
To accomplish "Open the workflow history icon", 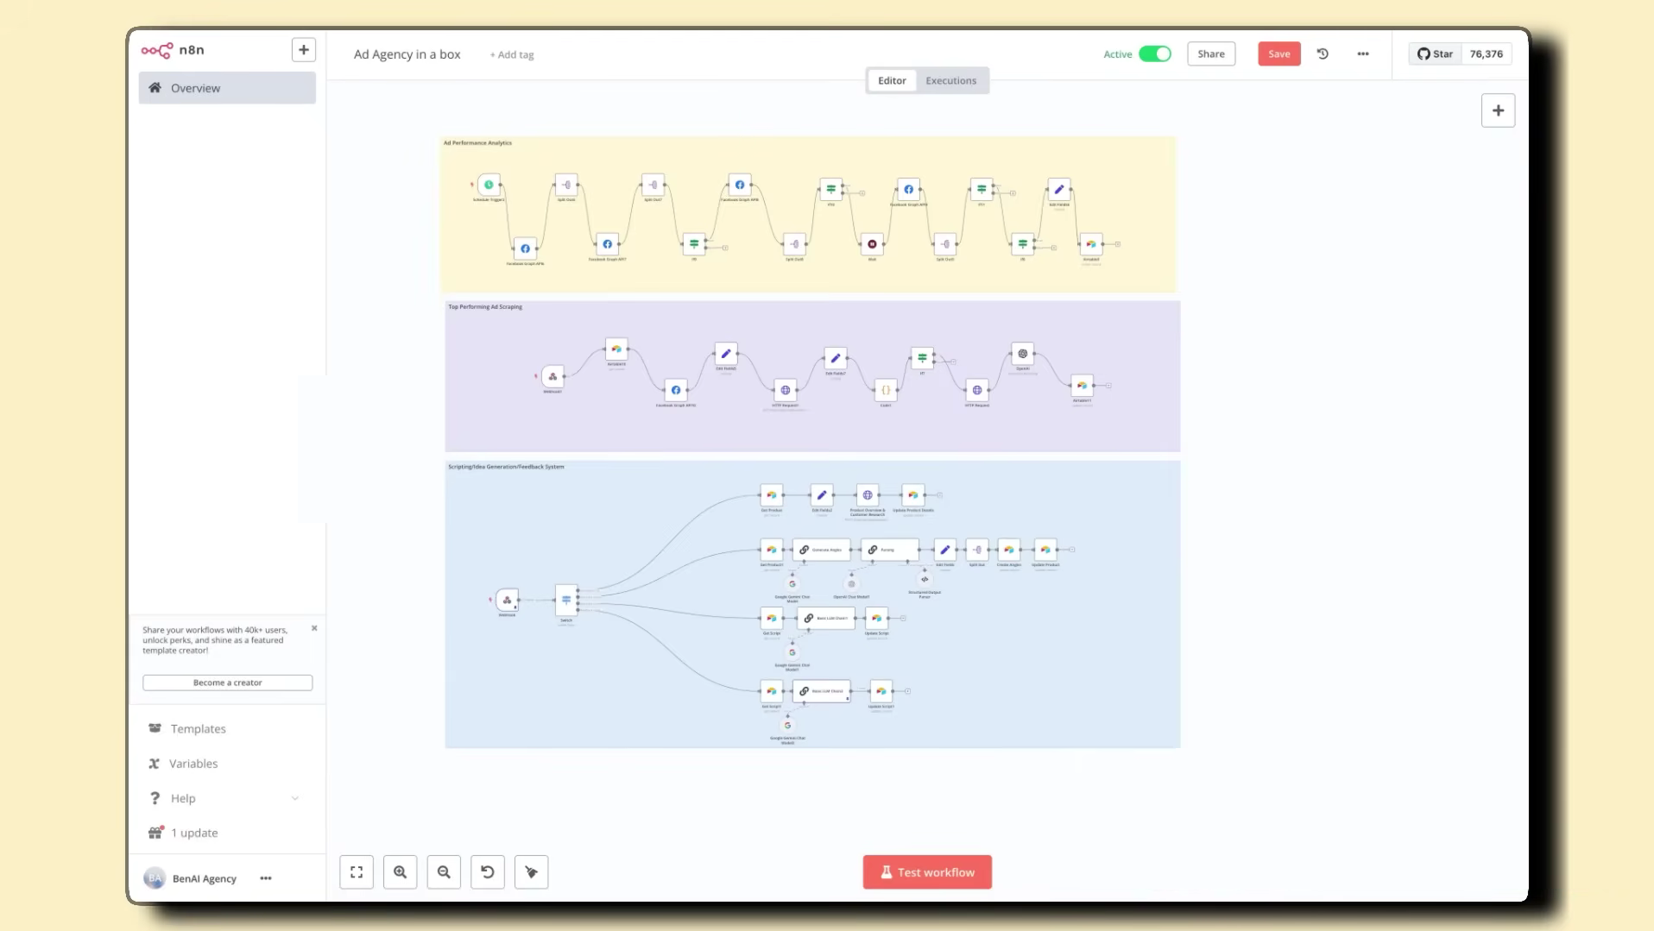I will [1323, 53].
